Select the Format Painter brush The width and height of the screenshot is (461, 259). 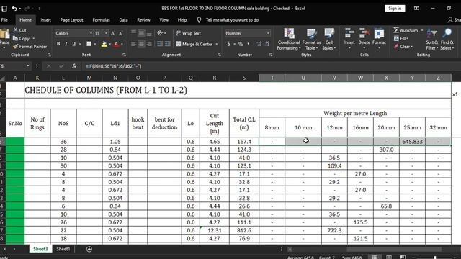[16, 46]
